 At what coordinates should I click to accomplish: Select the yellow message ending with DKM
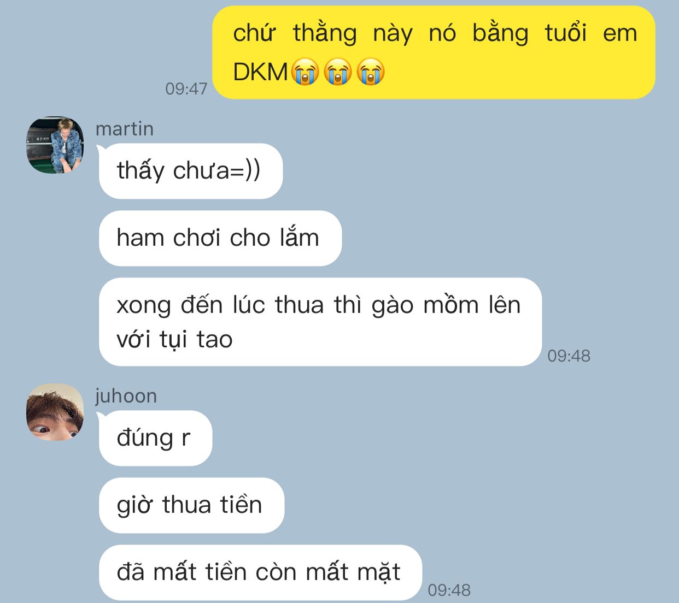pos(434,52)
